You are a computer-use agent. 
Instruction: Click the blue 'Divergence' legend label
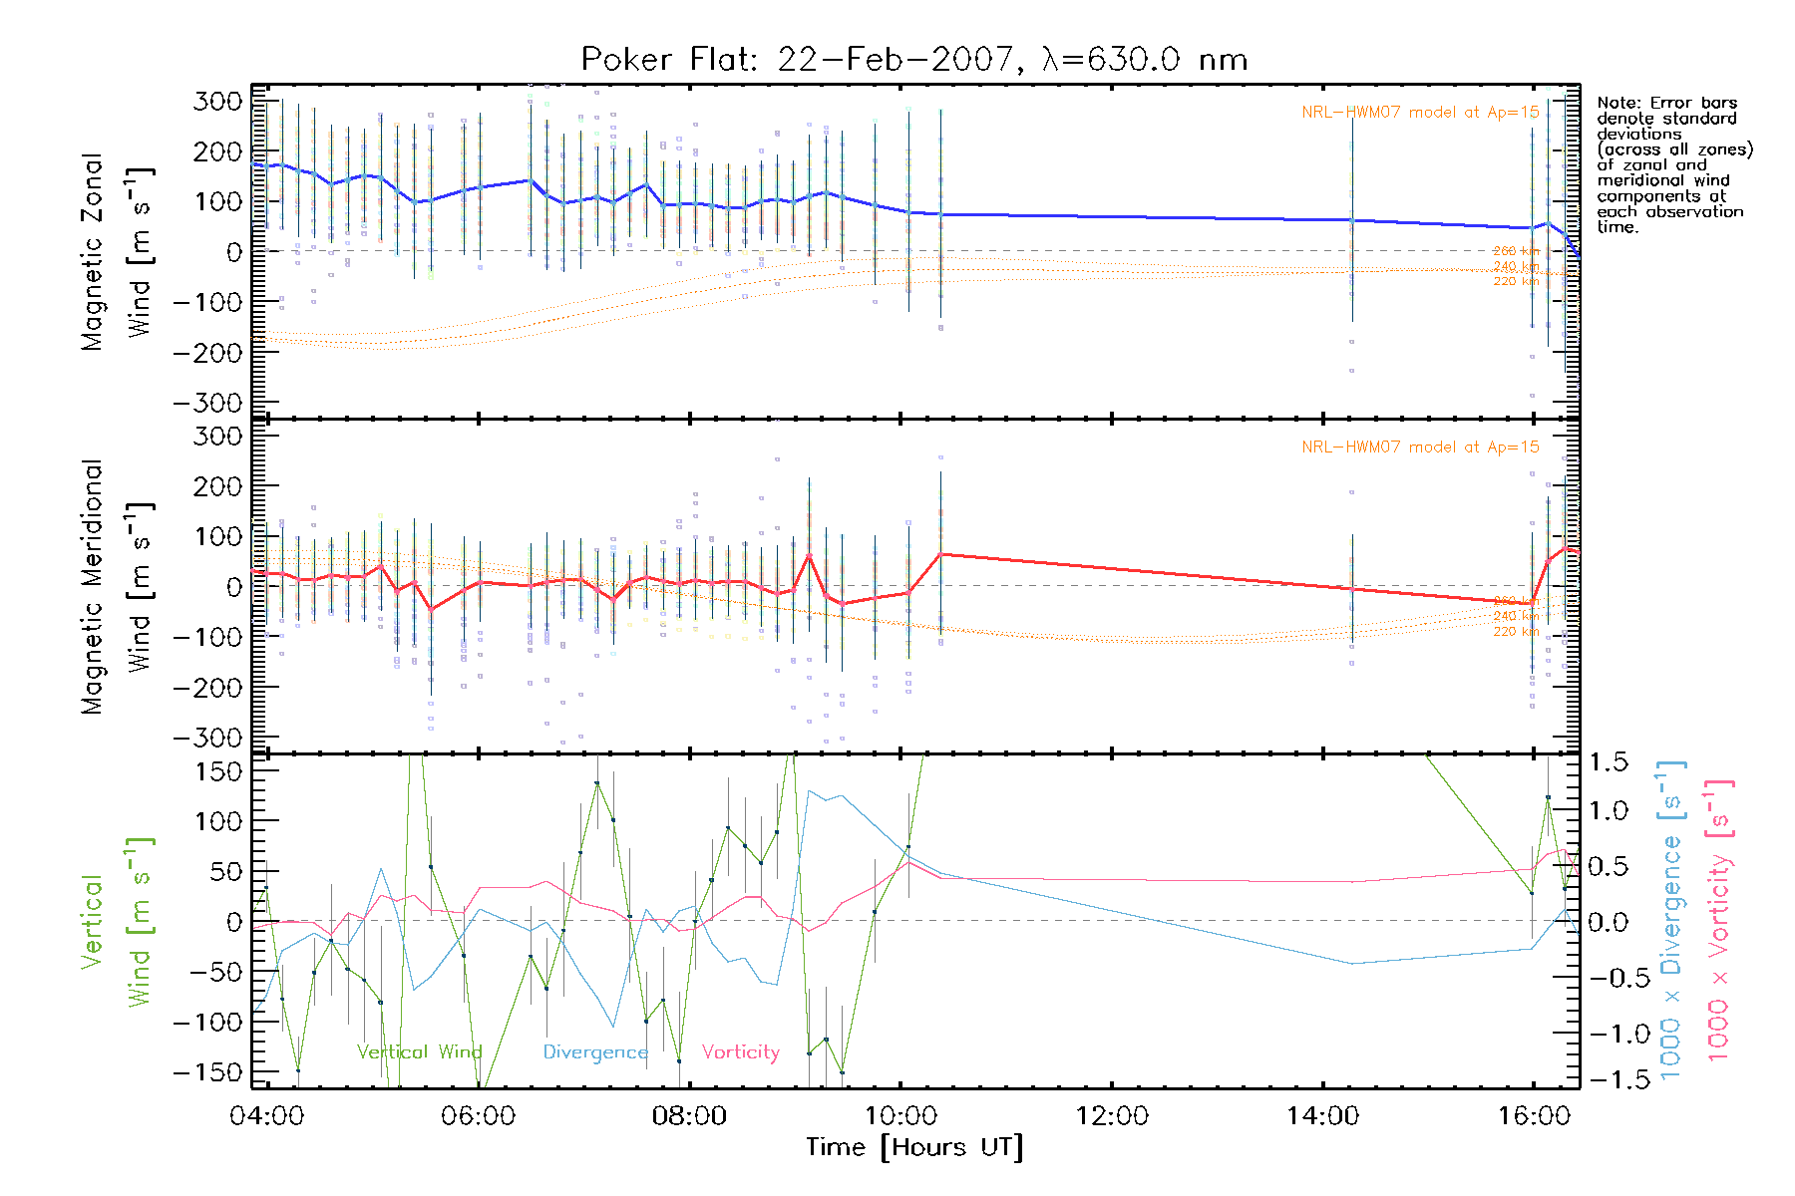click(x=595, y=1052)
